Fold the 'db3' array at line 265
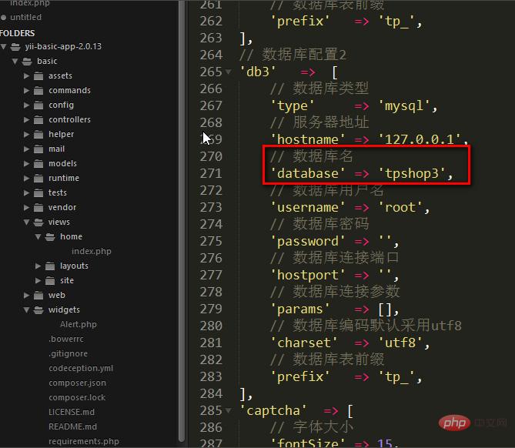 229,72
